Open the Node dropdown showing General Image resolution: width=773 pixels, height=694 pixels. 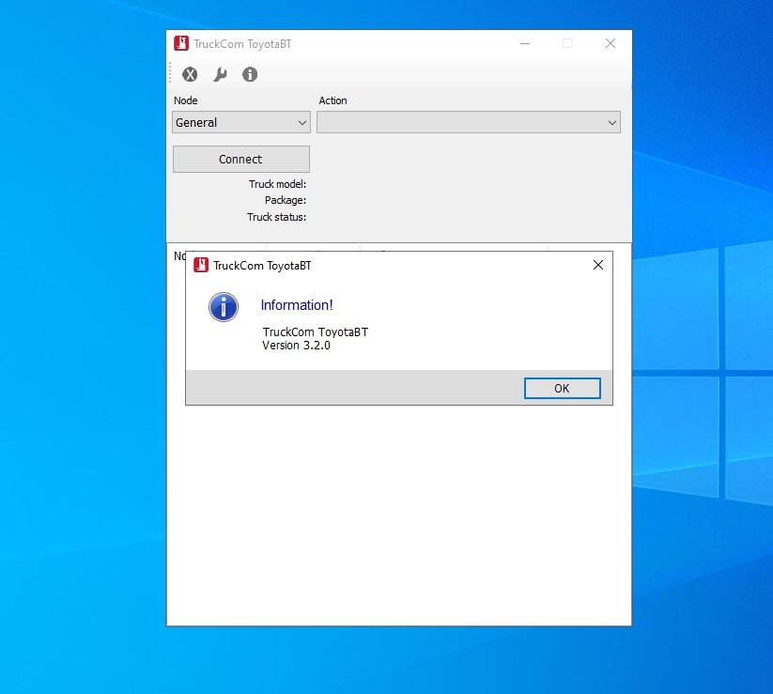[241, 122]
